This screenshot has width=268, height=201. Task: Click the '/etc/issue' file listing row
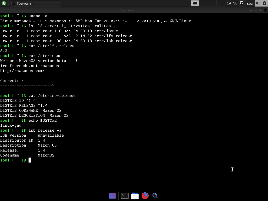pos(59,31)
